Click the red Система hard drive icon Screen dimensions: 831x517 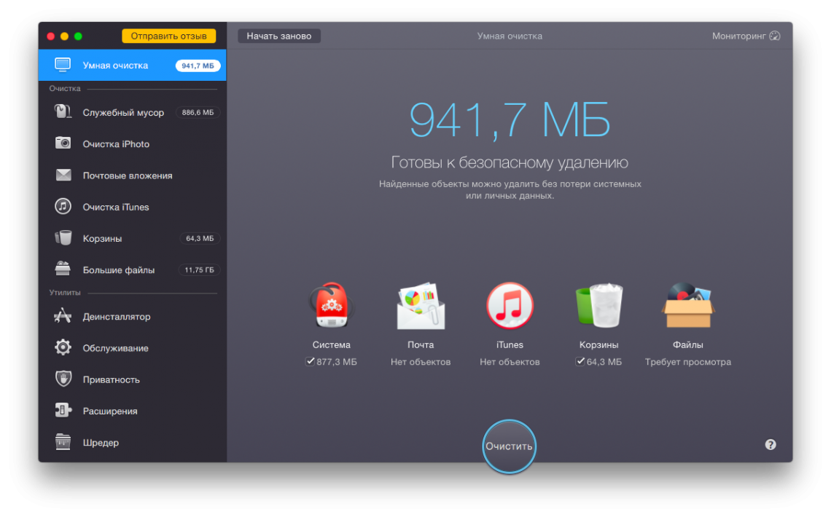(331, 304)
